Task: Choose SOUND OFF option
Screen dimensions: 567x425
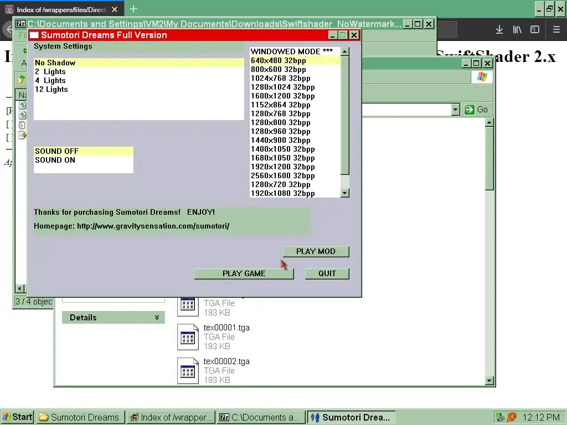Action: tap(84, 151)
